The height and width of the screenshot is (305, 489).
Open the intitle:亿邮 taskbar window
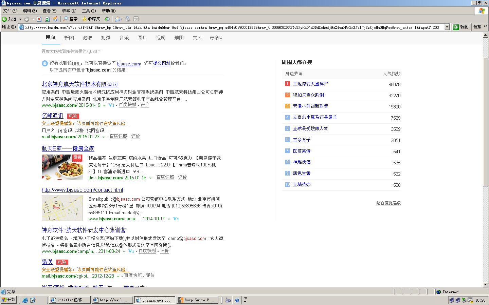point(70,300)
